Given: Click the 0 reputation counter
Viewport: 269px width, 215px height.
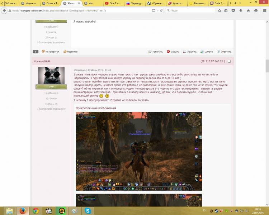Looking at the screenshot, I should click(x=36, y=52).
